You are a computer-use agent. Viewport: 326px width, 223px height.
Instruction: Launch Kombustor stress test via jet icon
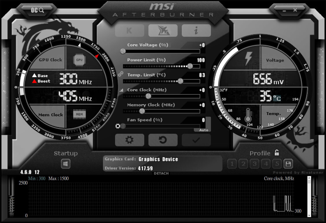click(x=163, y=30)
